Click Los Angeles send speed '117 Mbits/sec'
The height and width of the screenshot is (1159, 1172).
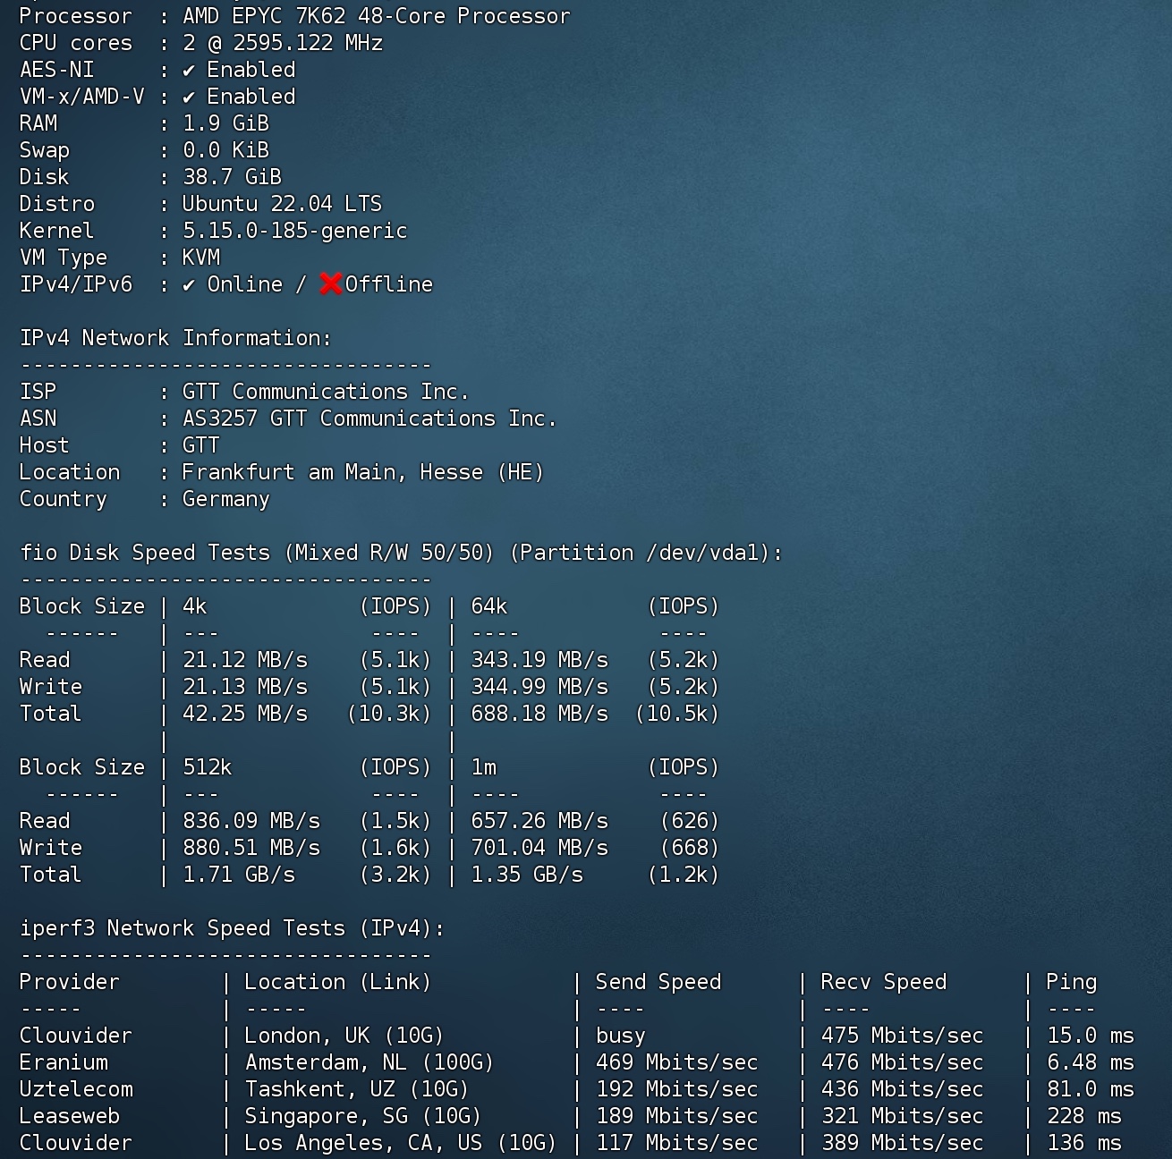(677, 1143)
